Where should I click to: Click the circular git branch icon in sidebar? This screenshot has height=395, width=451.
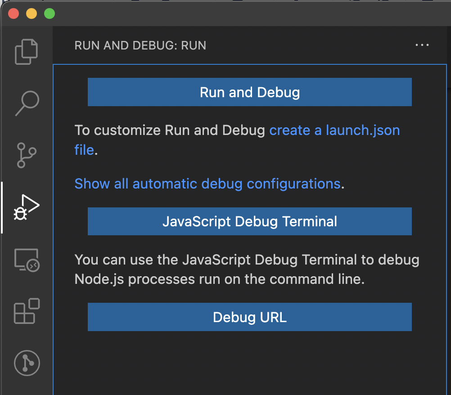click(x=27, y=363)
